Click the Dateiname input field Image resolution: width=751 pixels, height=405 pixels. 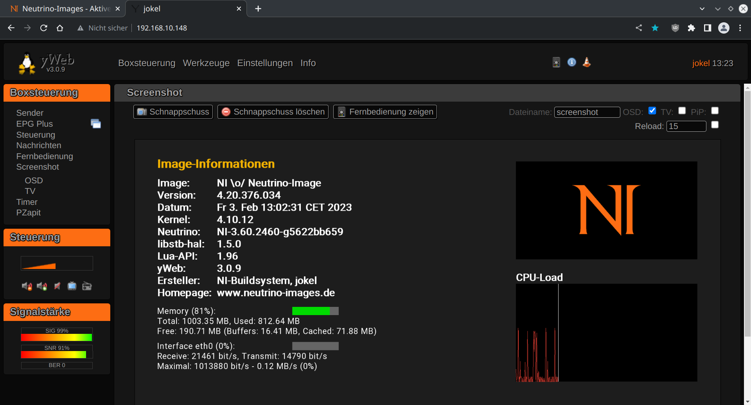[587, 112]
